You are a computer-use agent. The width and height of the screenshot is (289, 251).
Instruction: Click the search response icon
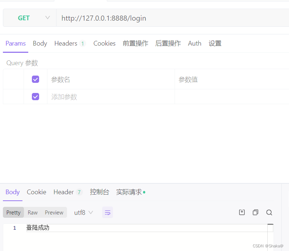269,212
